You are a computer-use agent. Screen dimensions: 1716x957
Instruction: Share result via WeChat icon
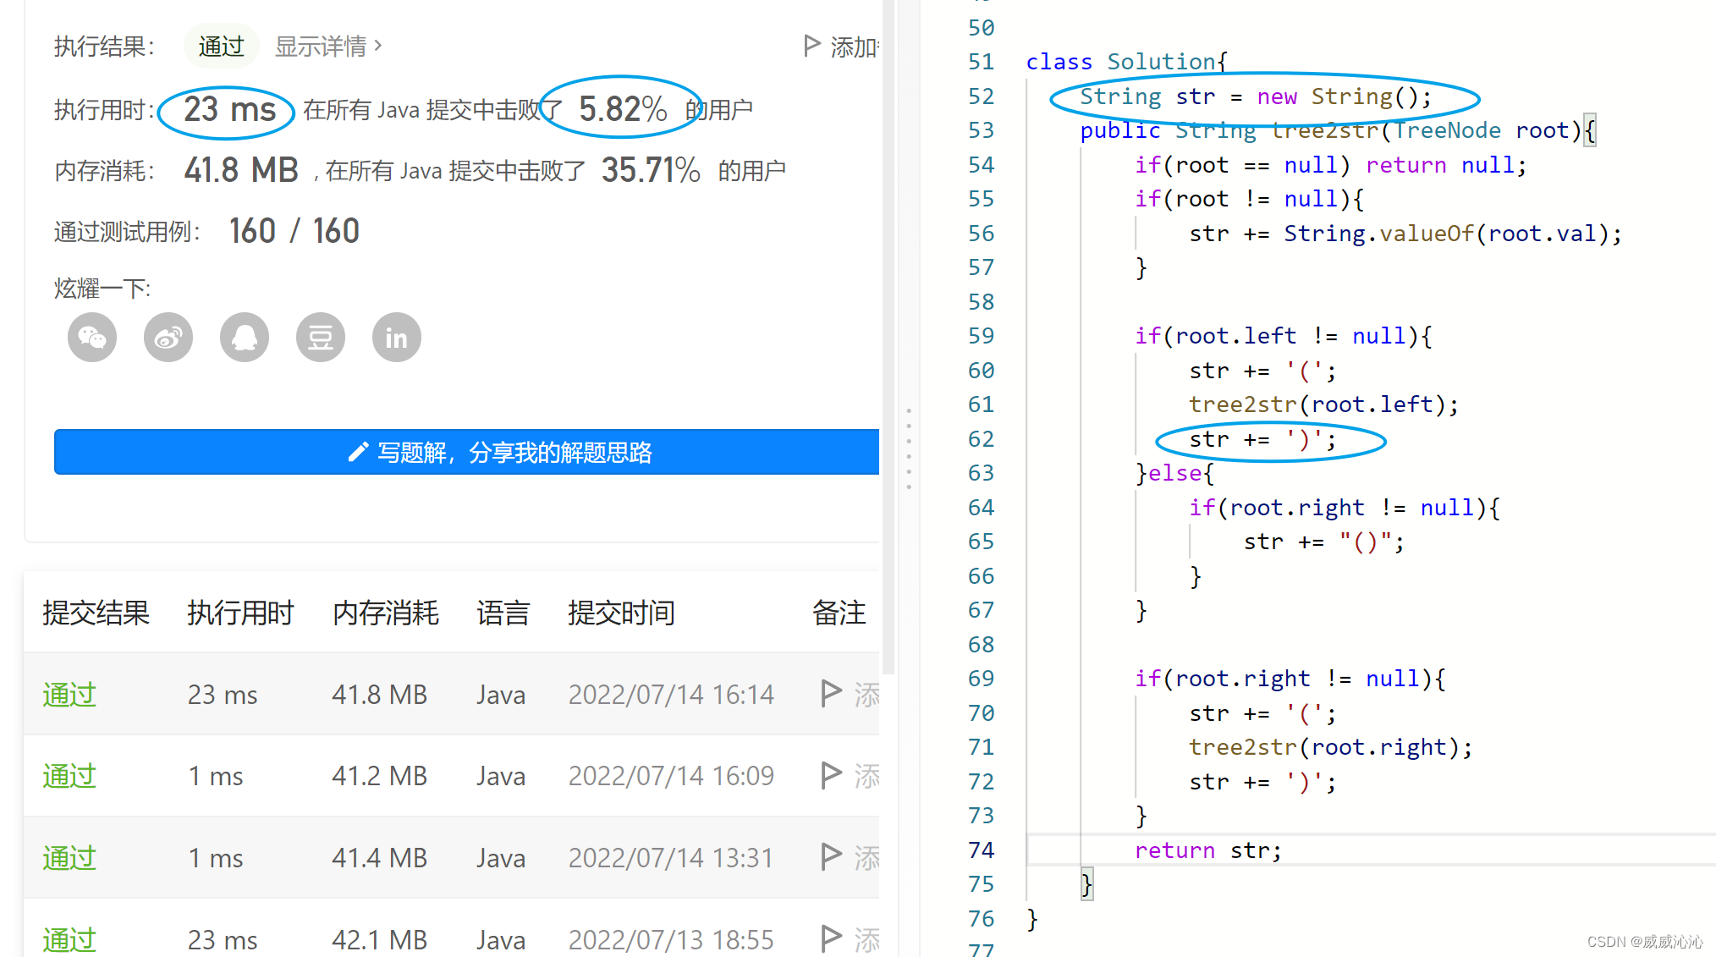point(92,338)
